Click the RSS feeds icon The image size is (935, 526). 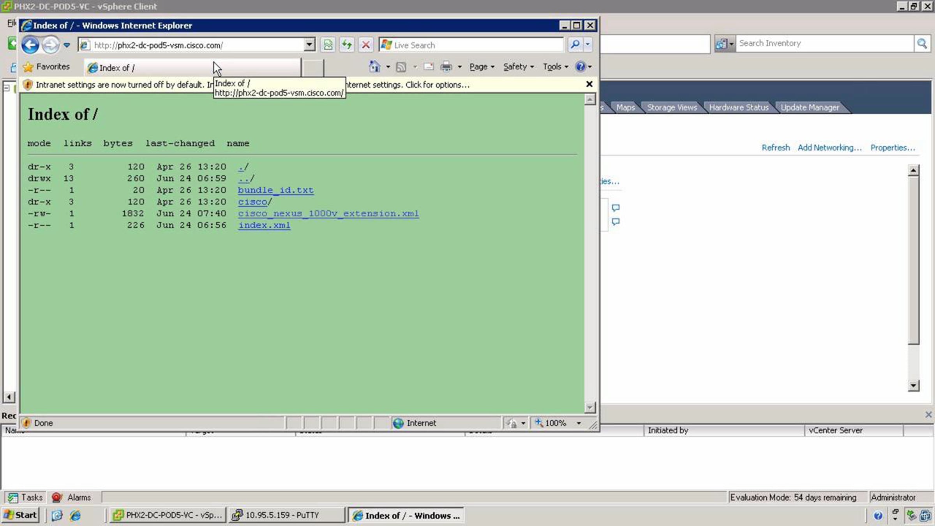click(401, 67)
